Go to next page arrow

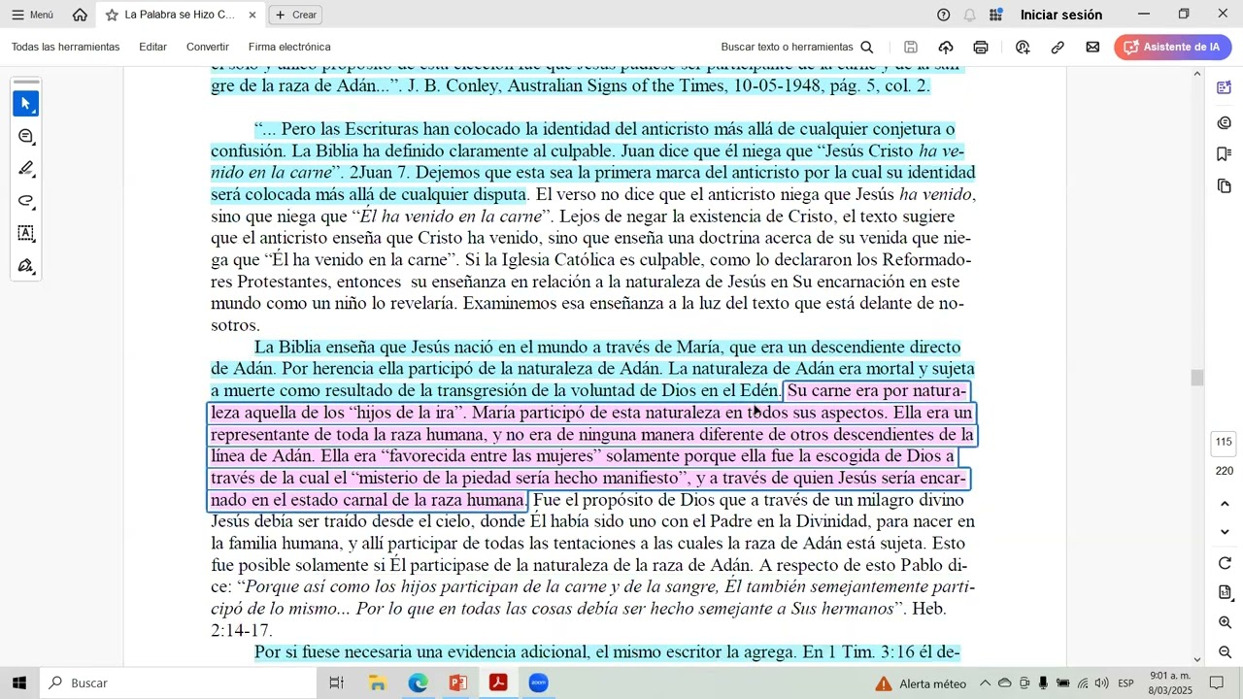pos(1225,532)
